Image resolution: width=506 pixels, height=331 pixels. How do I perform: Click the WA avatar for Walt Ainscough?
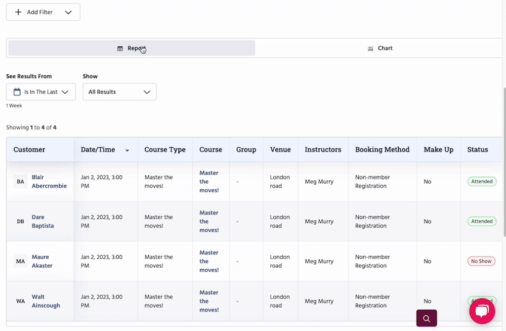tap(20, 301)
